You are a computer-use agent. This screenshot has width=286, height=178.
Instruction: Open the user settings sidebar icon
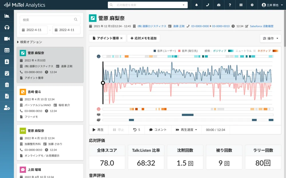(x=7, y=108)
